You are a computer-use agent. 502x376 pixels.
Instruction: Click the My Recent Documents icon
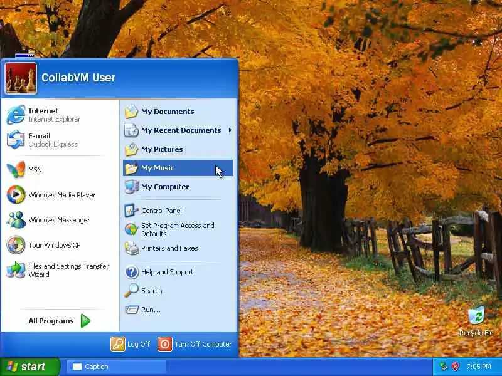(131, 130)
